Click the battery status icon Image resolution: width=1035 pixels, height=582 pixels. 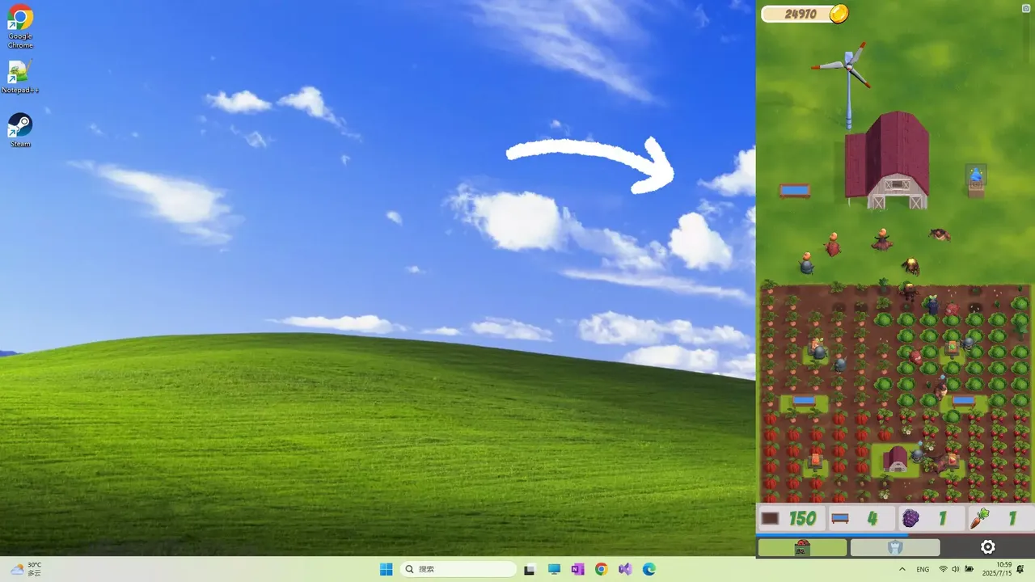coord(970,569)
